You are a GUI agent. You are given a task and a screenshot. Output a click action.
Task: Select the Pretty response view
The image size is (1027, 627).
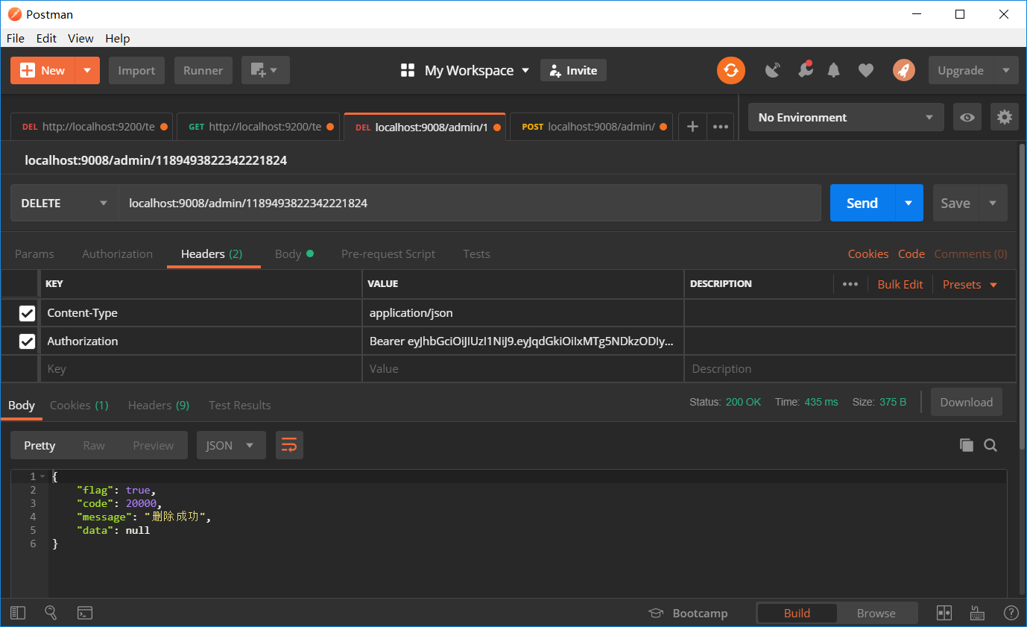click(39, 445)
